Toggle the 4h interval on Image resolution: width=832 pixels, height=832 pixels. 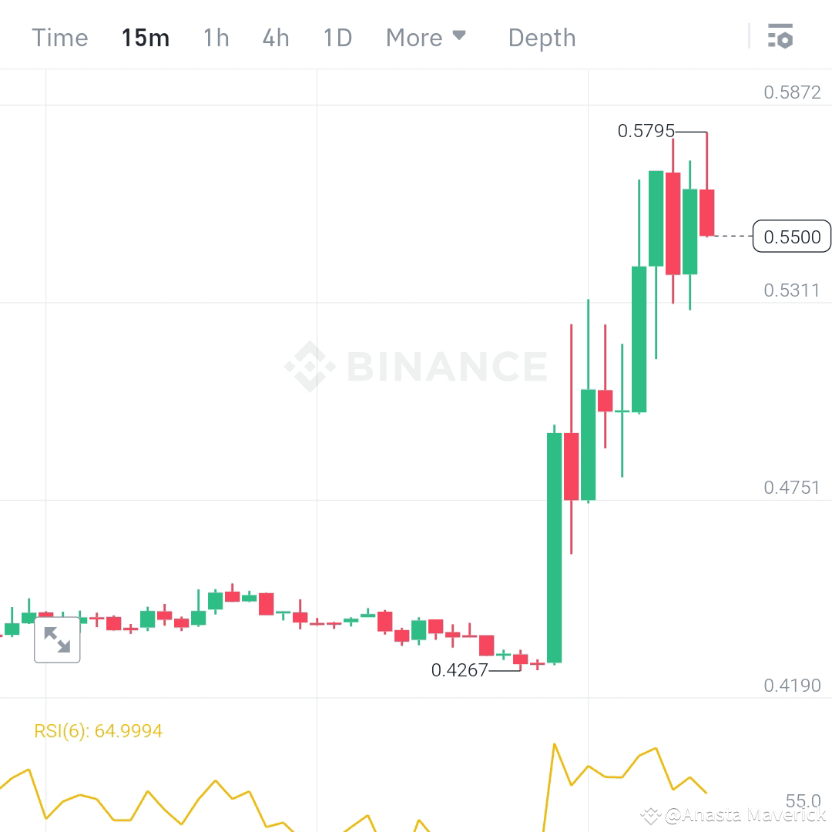tap(275, 37)
